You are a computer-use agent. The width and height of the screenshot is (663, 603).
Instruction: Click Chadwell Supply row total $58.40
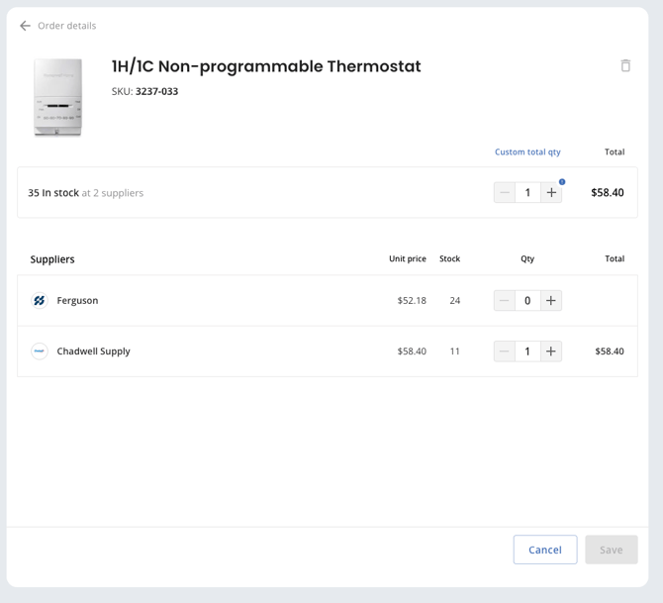coord(610,352)
